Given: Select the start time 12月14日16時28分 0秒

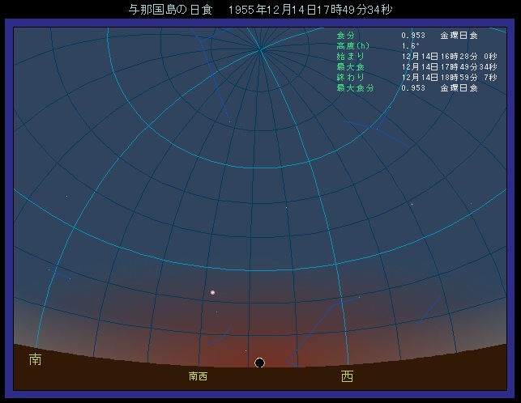Looking at the screenshot, I should point(447,57).
